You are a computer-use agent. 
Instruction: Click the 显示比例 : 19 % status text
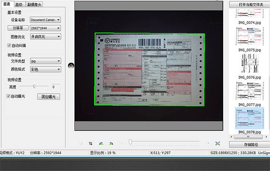click(103, 153)
